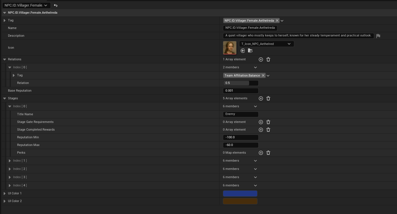Expand the UI Color 1 property
This screenshot has width=397, height=214.
click(x=5, y=194)
